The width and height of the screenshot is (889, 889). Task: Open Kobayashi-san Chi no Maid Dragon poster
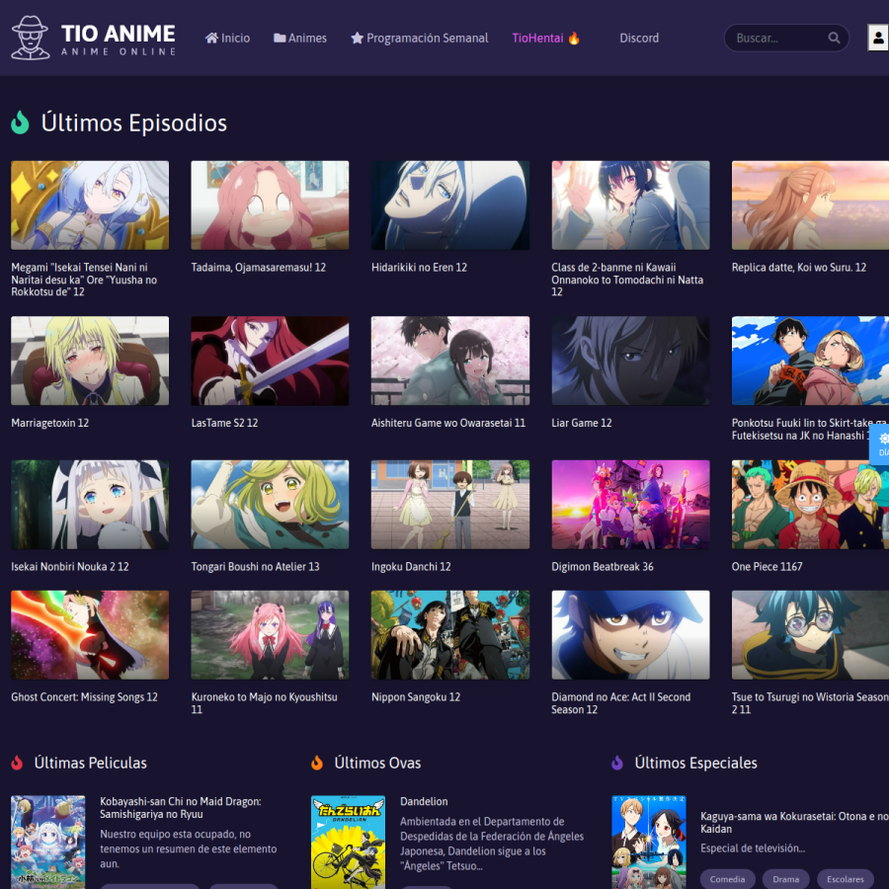tap(48, 842)
